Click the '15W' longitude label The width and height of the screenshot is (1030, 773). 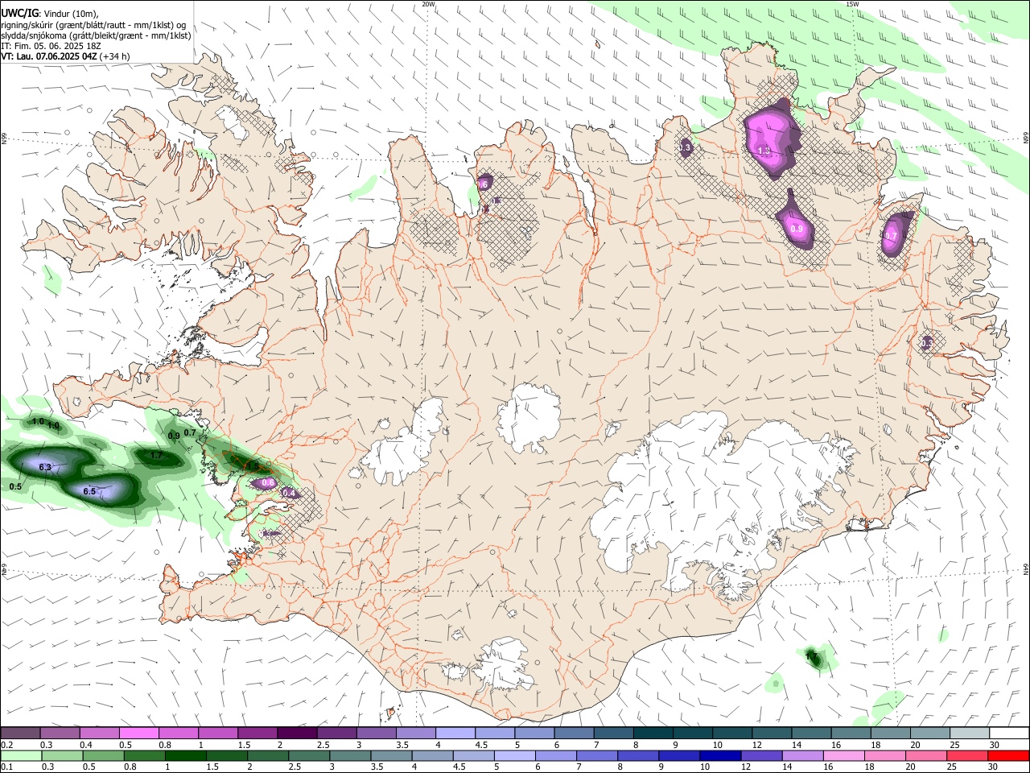click(852, 4)
